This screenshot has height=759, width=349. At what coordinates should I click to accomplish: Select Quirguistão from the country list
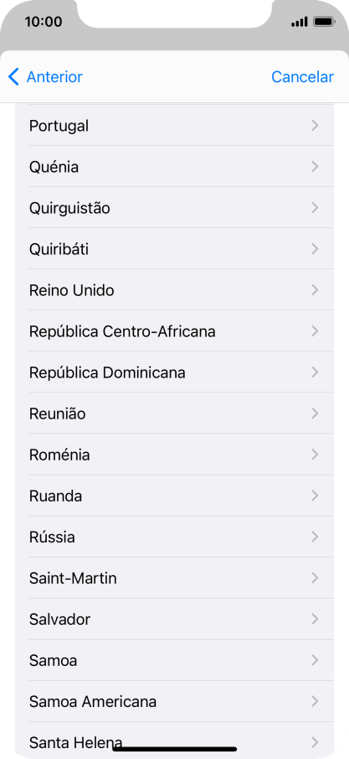pyautogui.click(x=174, y=208)
